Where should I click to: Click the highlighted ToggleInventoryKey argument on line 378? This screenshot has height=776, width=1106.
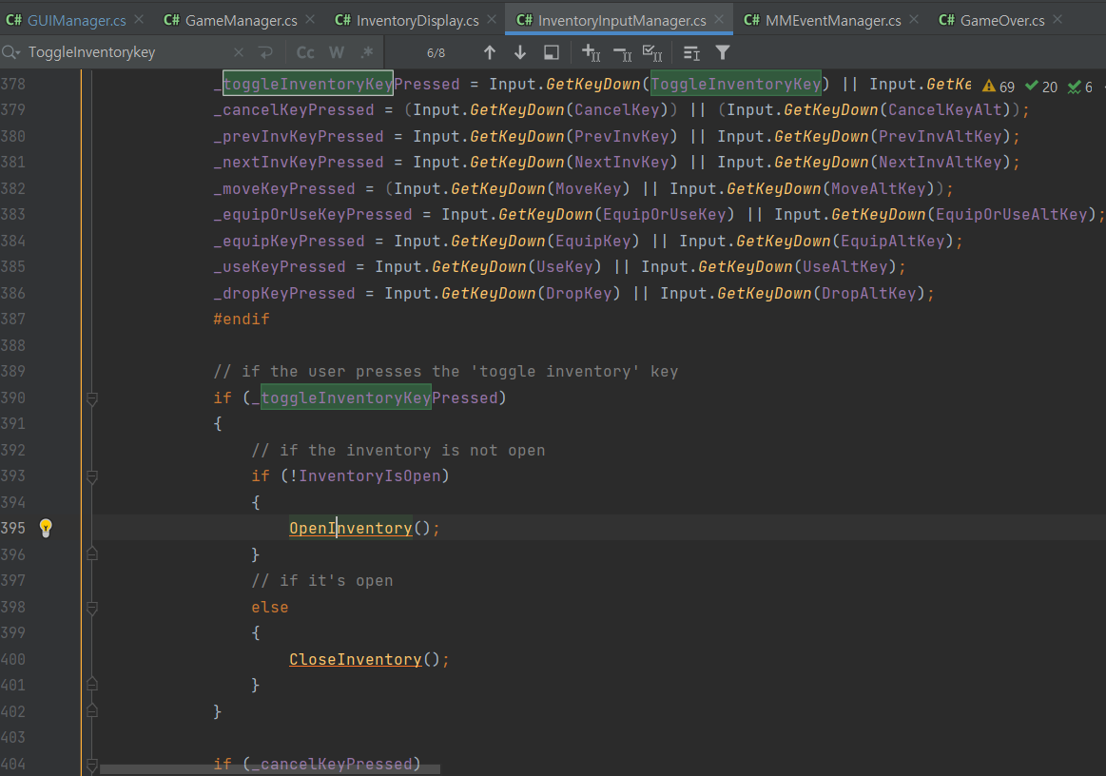736,84
